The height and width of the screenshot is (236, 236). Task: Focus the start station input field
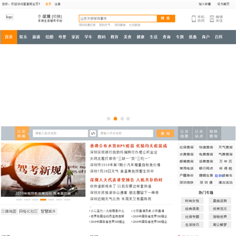tap(60, 133)
